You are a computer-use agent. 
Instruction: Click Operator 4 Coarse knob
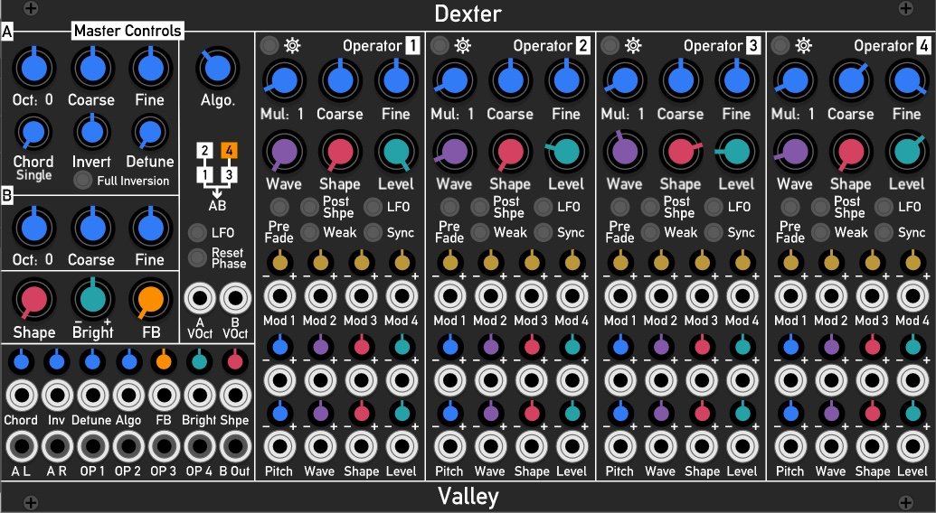click(x=851, y=81)
